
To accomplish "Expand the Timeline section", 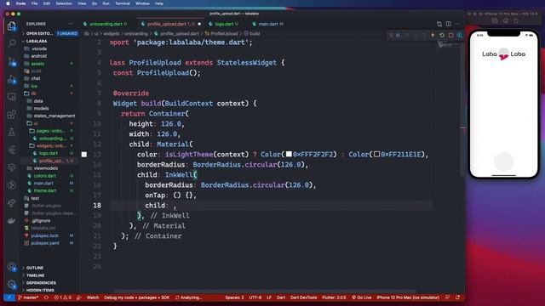I will click(35, 275).
